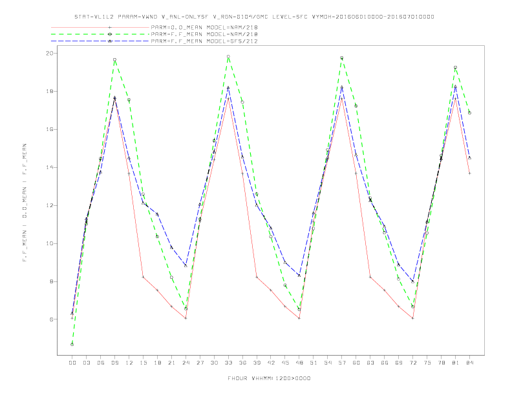This screenshot has width=512, height=395.
Task: Click the blue triangle data point at hour 84
Action: coord(469,157)
